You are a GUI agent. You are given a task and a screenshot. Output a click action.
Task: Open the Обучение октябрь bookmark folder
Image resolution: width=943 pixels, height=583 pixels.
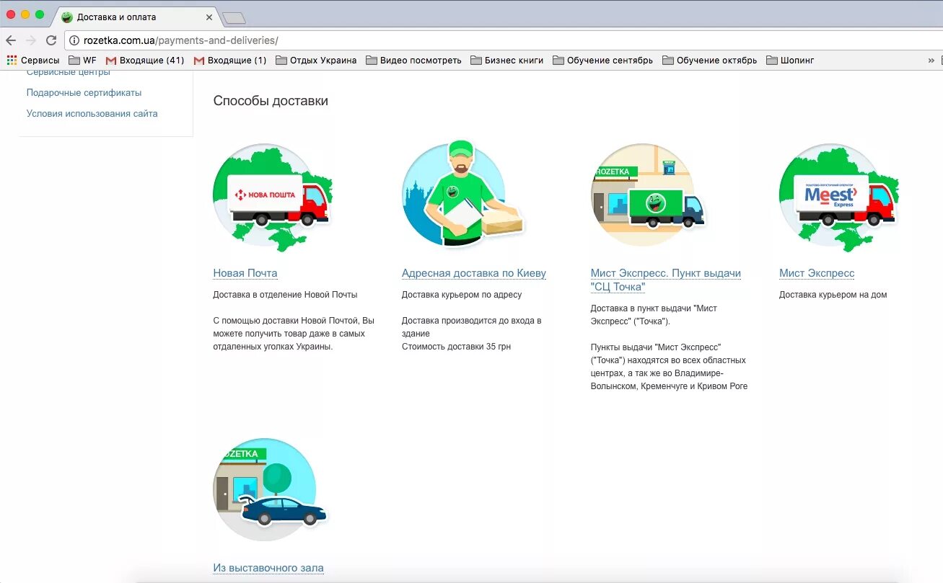coord(709,61)
